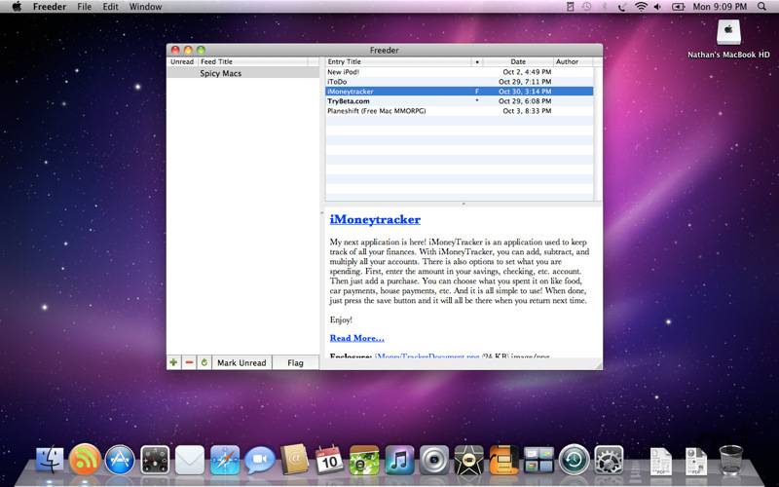779x487 pixels.
Task: Open the Wi-Fi status menu
Action: 641,7
